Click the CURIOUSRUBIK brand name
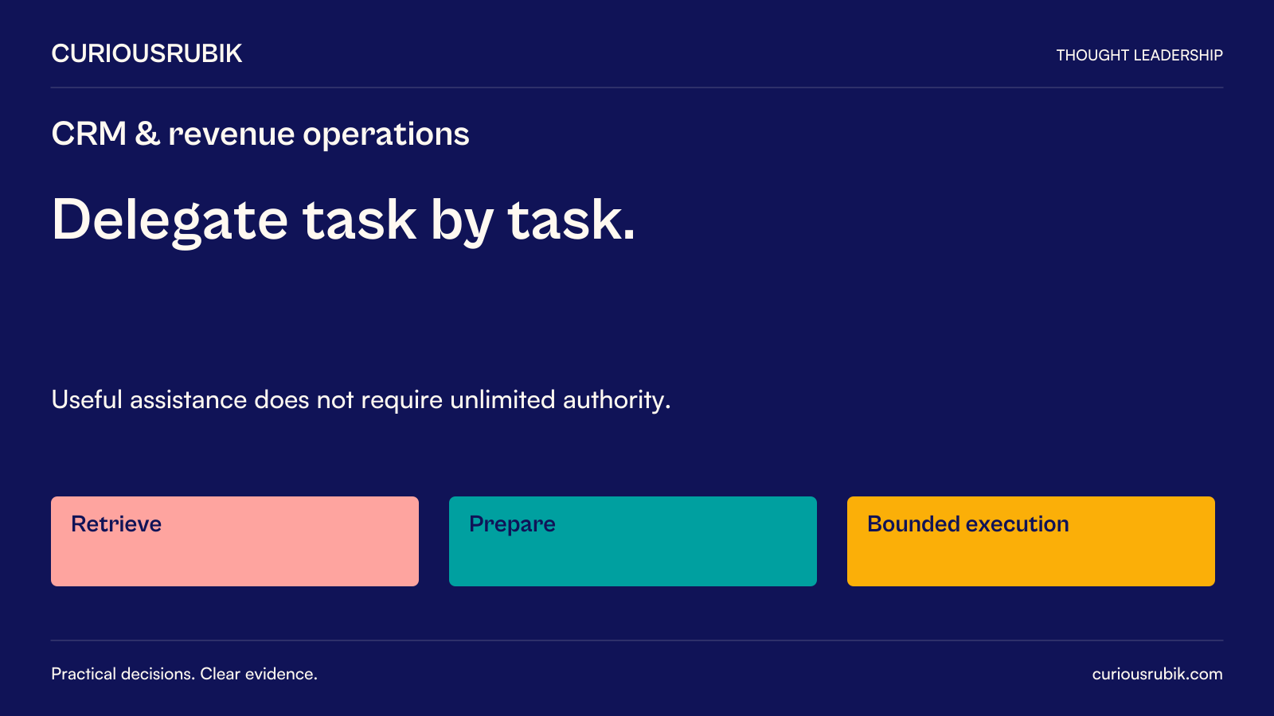Image resolution: width=1274 pixels, height=716 pixels. (147, 53)
